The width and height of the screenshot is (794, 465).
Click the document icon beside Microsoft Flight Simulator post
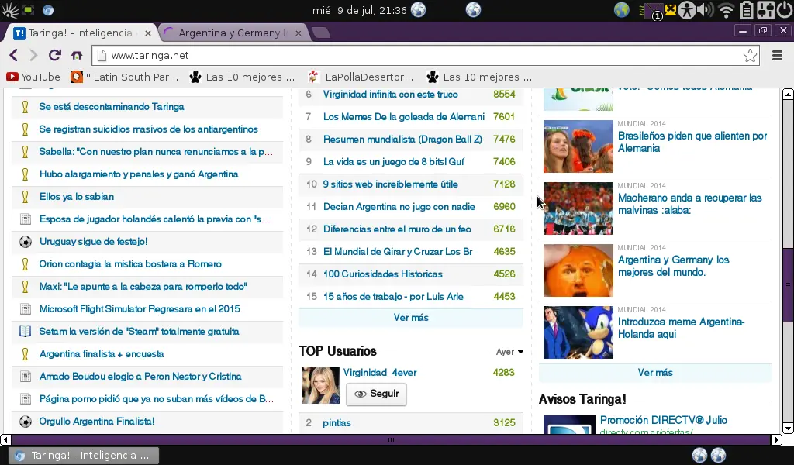click(x=26, y=308)
